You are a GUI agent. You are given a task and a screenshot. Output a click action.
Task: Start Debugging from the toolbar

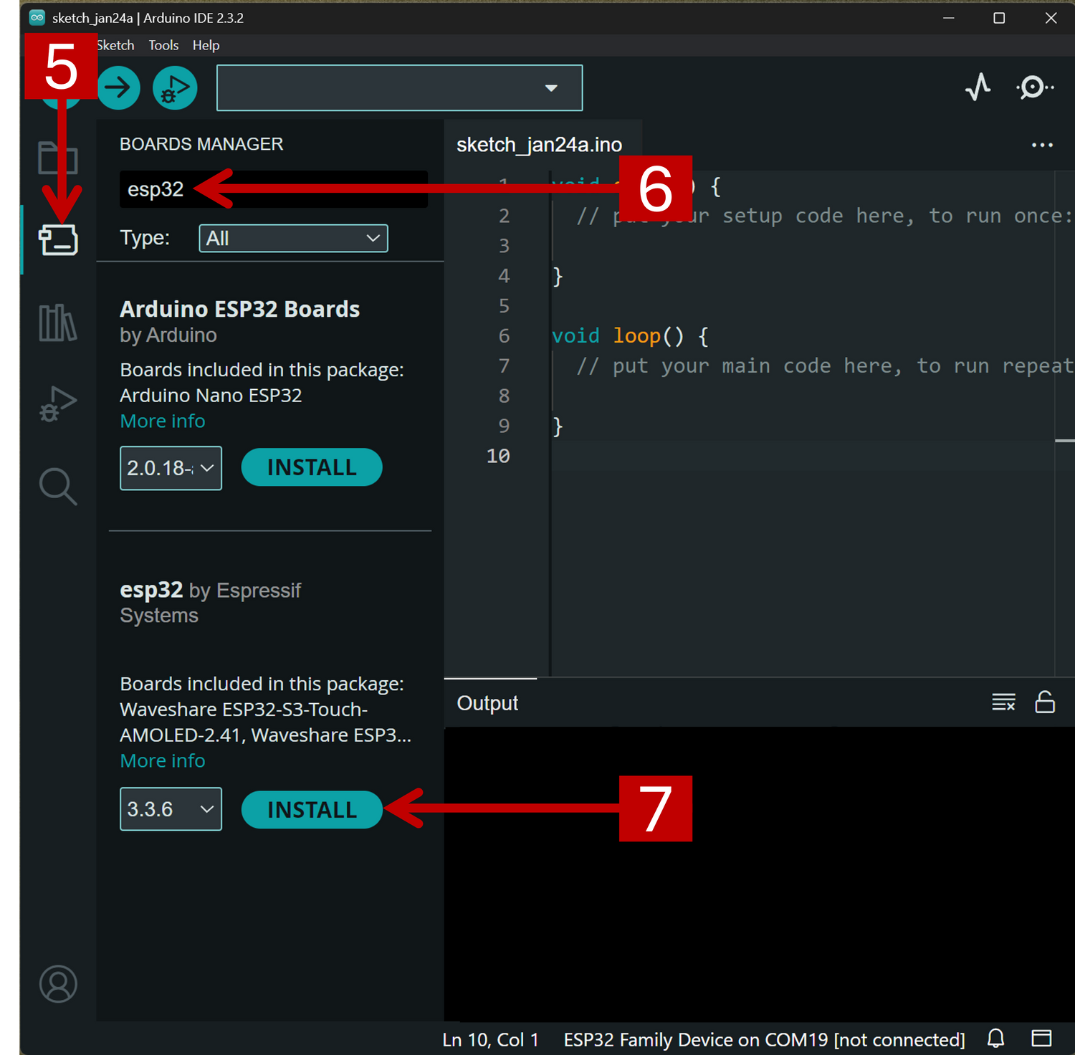tap(175, 88)
